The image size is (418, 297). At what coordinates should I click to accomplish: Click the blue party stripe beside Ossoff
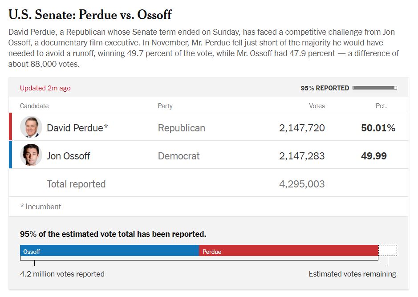(x=10, y=155)
